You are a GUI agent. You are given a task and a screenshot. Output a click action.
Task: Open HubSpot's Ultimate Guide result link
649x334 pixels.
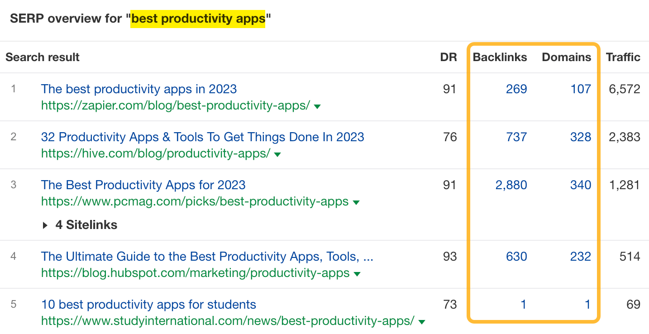coord(207,256)
